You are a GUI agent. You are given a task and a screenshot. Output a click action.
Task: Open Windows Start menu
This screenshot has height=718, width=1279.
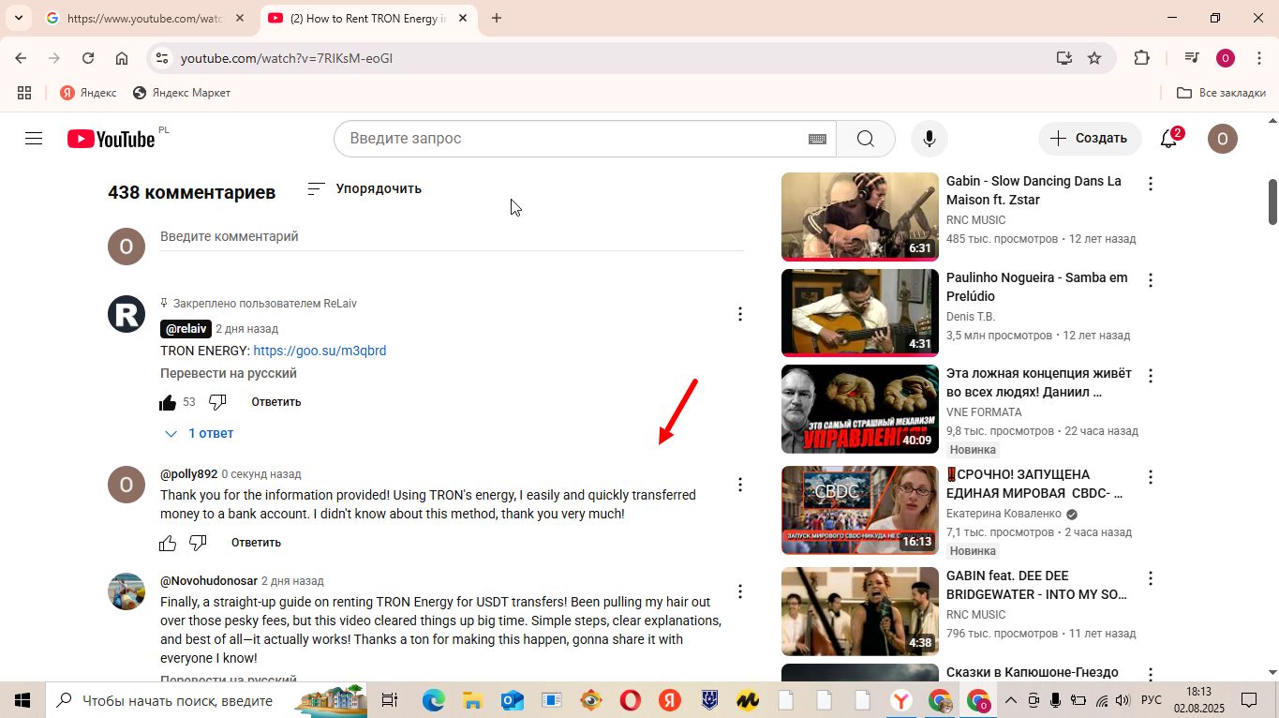coord(22,700)
